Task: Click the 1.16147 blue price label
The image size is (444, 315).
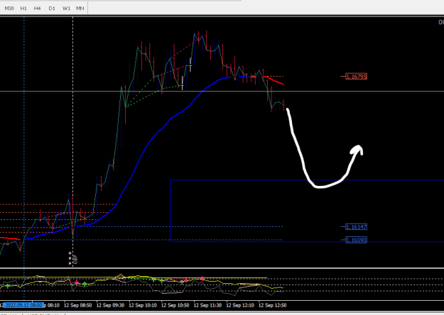Action: point(356,227)
